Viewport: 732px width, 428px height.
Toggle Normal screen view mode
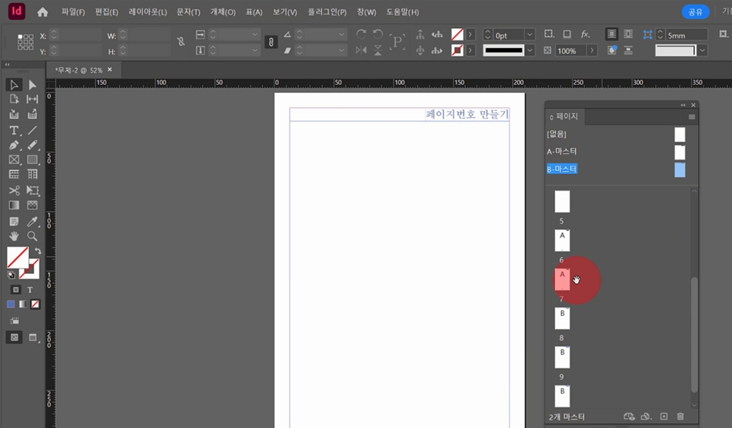click(14, 337)
